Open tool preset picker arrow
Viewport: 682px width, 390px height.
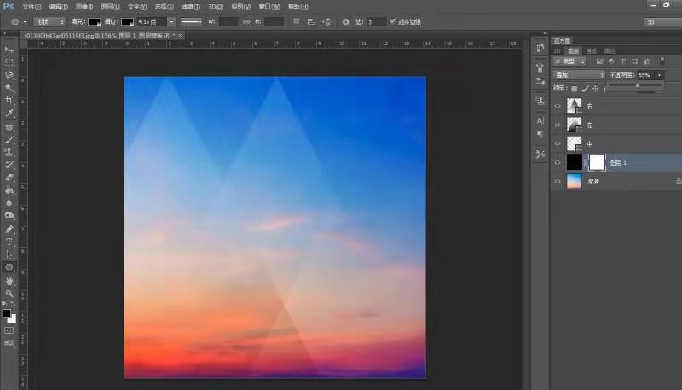pos(25,22)
